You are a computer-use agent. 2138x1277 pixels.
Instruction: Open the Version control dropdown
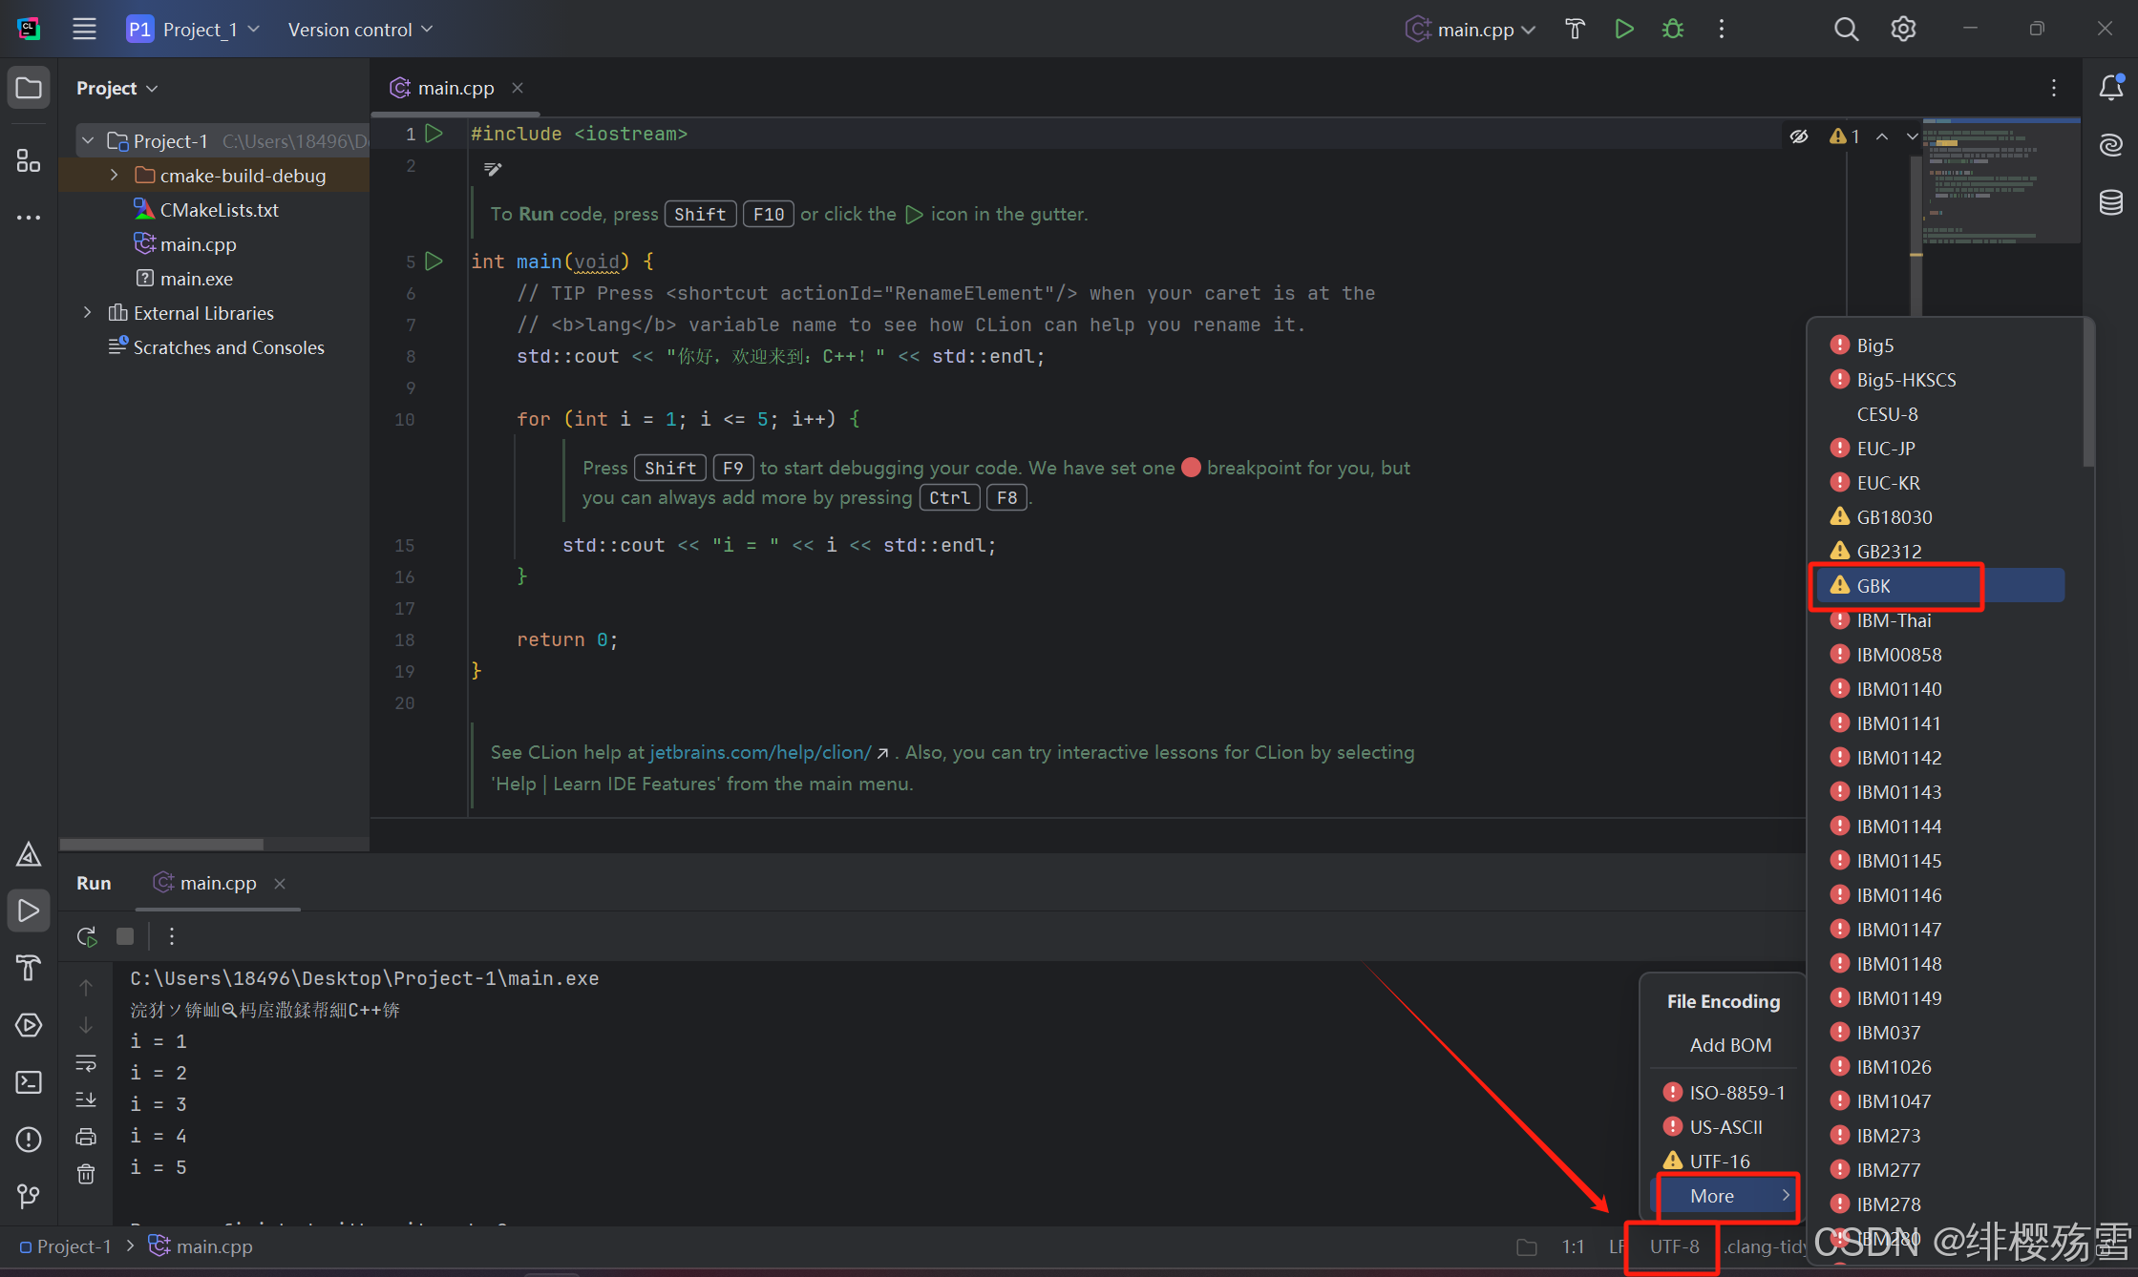360,30
